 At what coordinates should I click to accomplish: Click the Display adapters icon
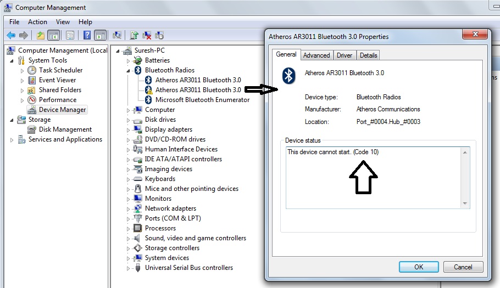138,129
